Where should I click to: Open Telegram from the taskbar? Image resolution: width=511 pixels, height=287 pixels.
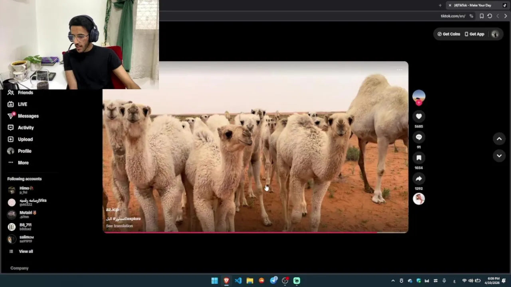click(273, 281)
